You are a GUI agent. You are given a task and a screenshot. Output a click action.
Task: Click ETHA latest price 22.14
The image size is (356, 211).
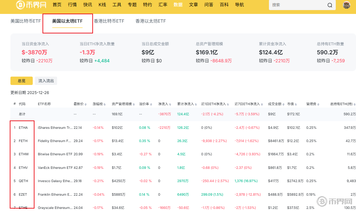(x=78, y=128)
